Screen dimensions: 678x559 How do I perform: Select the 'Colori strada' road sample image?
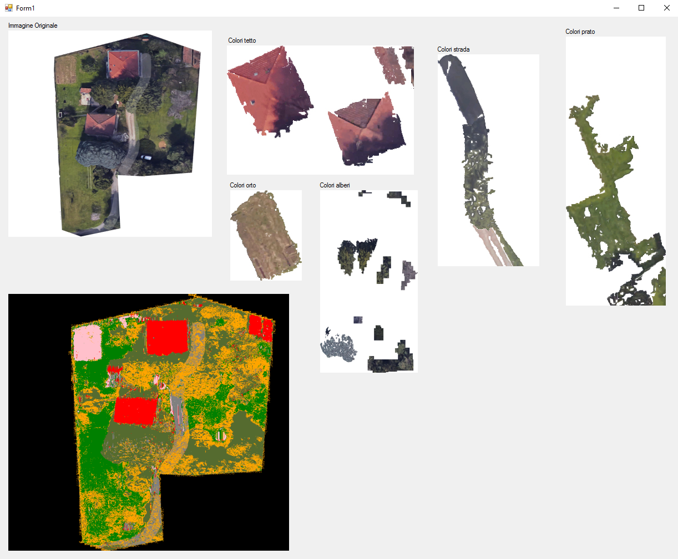(x=488, y=160)
